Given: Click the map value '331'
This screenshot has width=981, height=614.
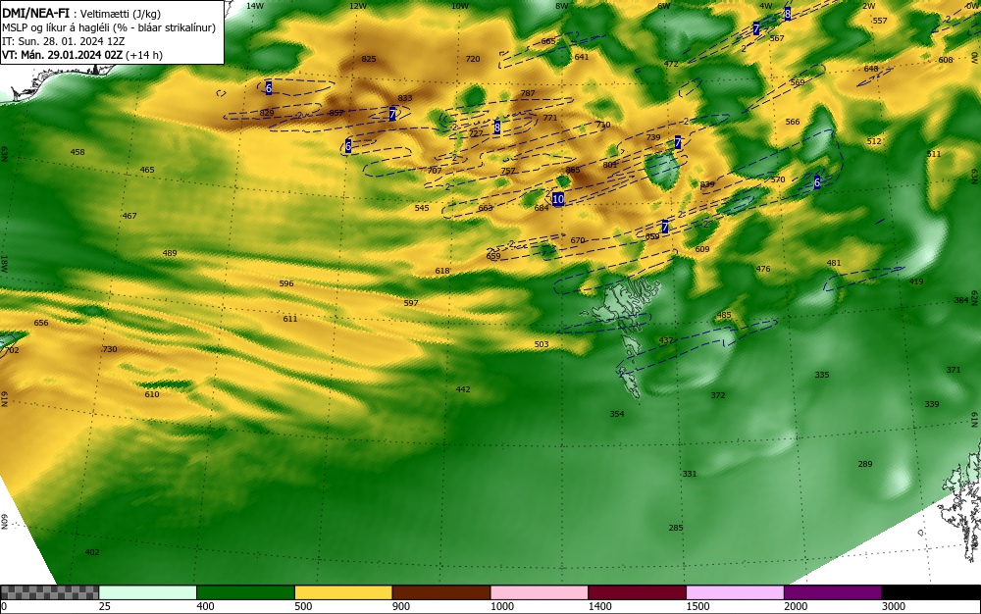Looking at the screenshot, I should point(690,474).
